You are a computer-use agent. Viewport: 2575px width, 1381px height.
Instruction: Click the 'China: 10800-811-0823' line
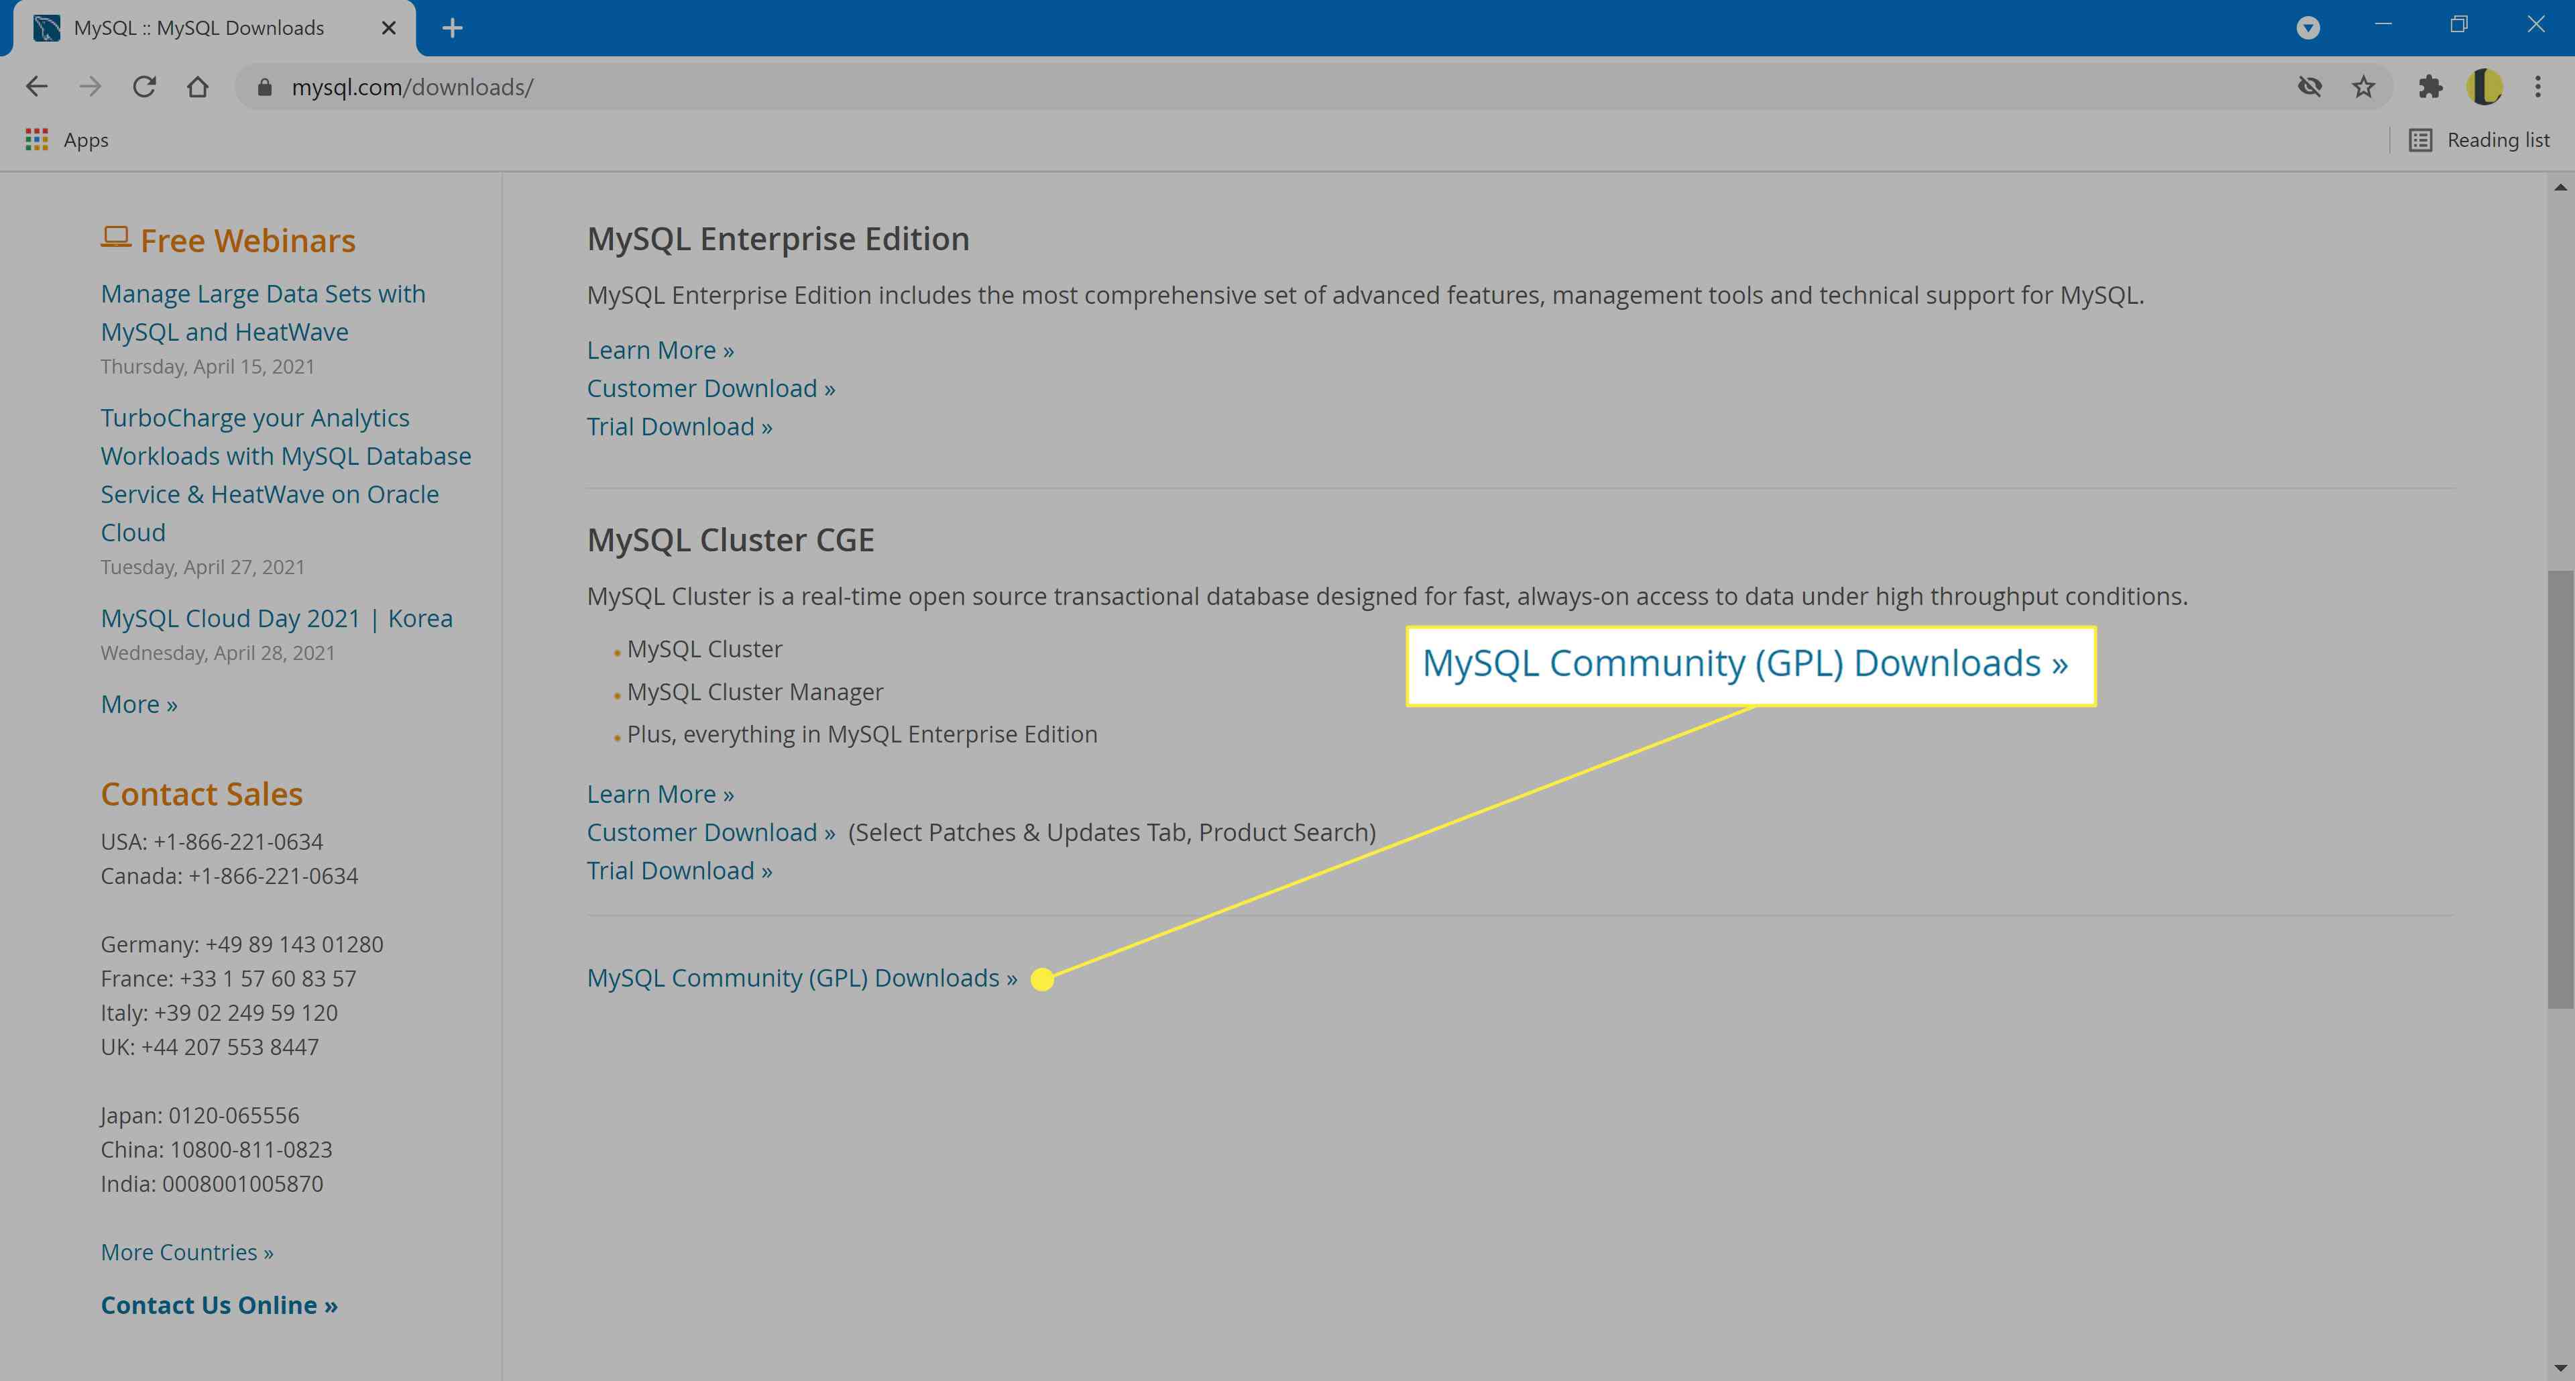pos(217,1150)
